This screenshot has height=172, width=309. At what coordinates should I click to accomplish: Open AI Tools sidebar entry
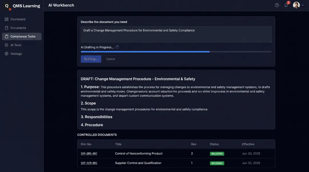point(22,45)
